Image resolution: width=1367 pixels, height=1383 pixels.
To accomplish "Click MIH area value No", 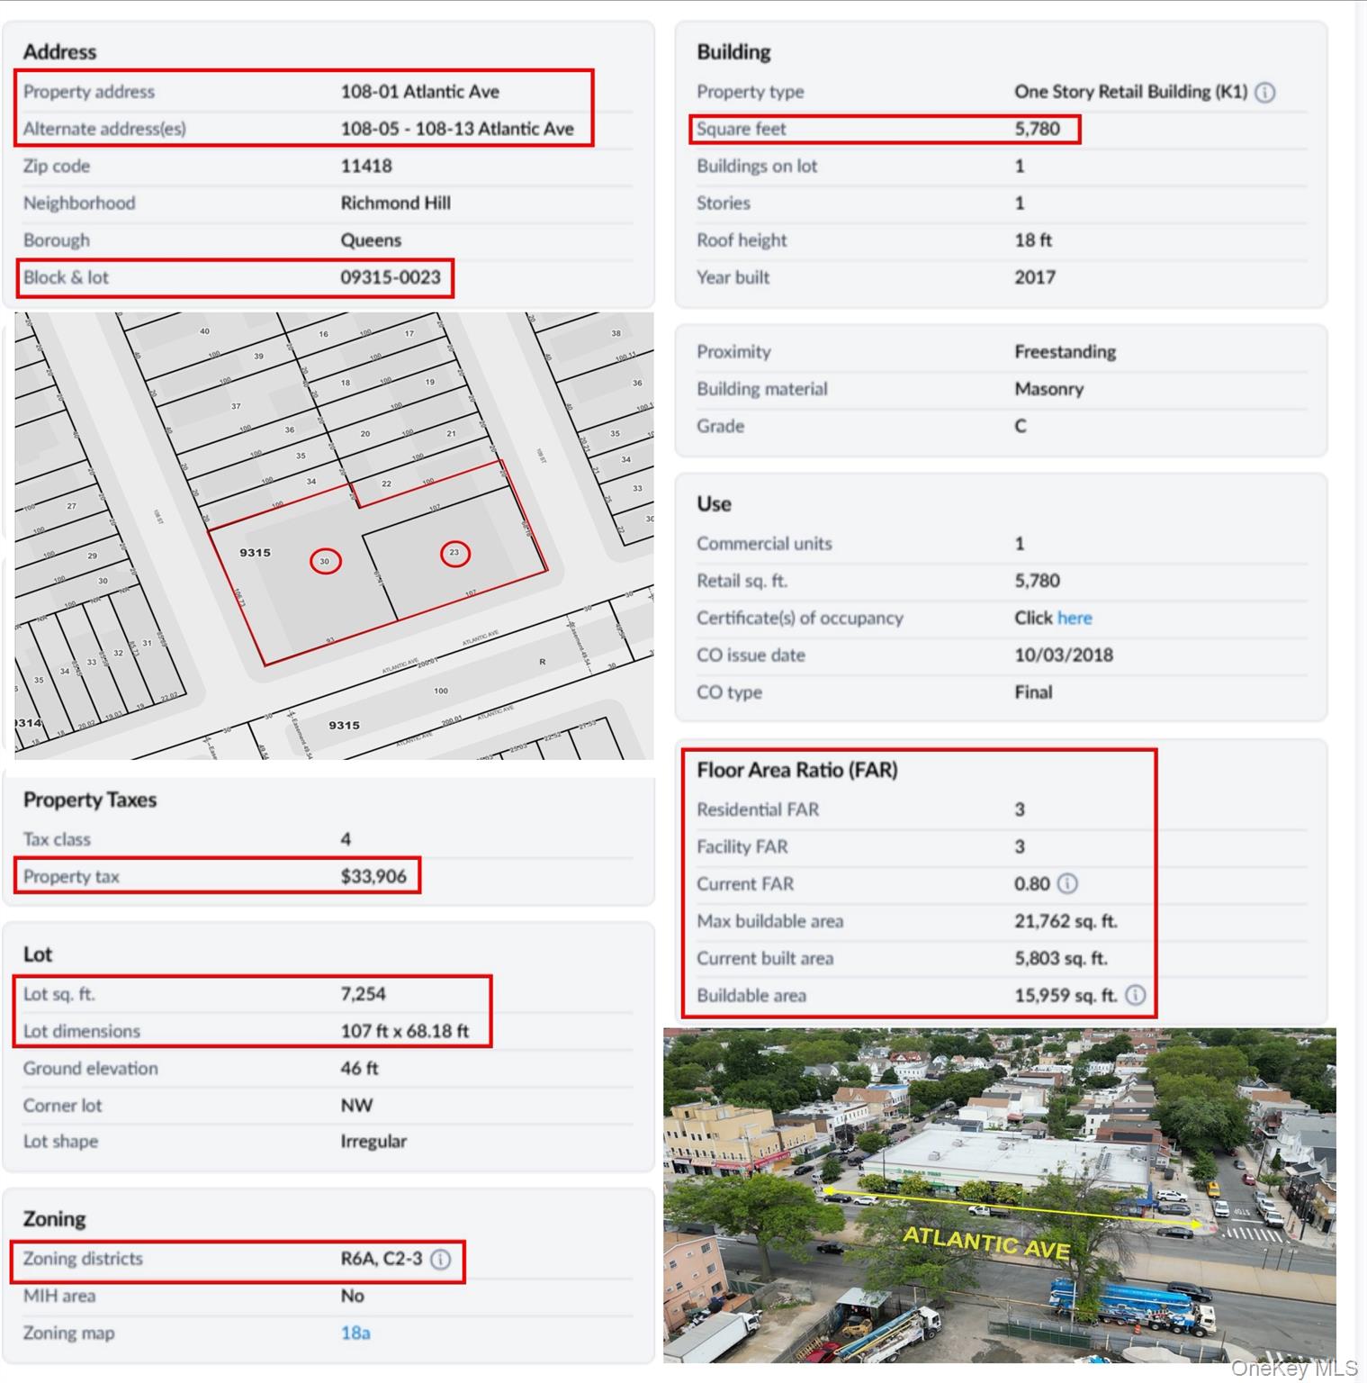I will (x=352, y=1296).
